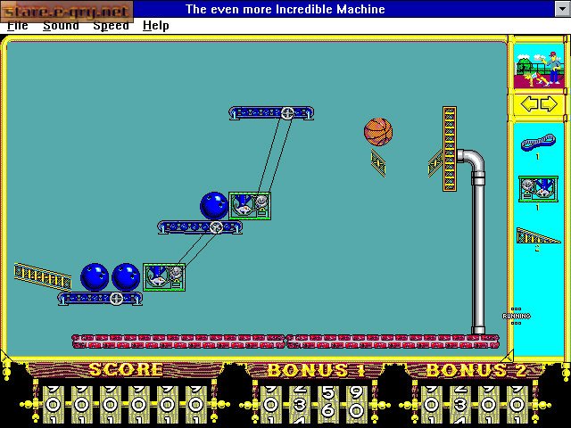The height and width of the screenshot is (428, 571).
Task: Open the Help menu
Action: pos(156,26)
